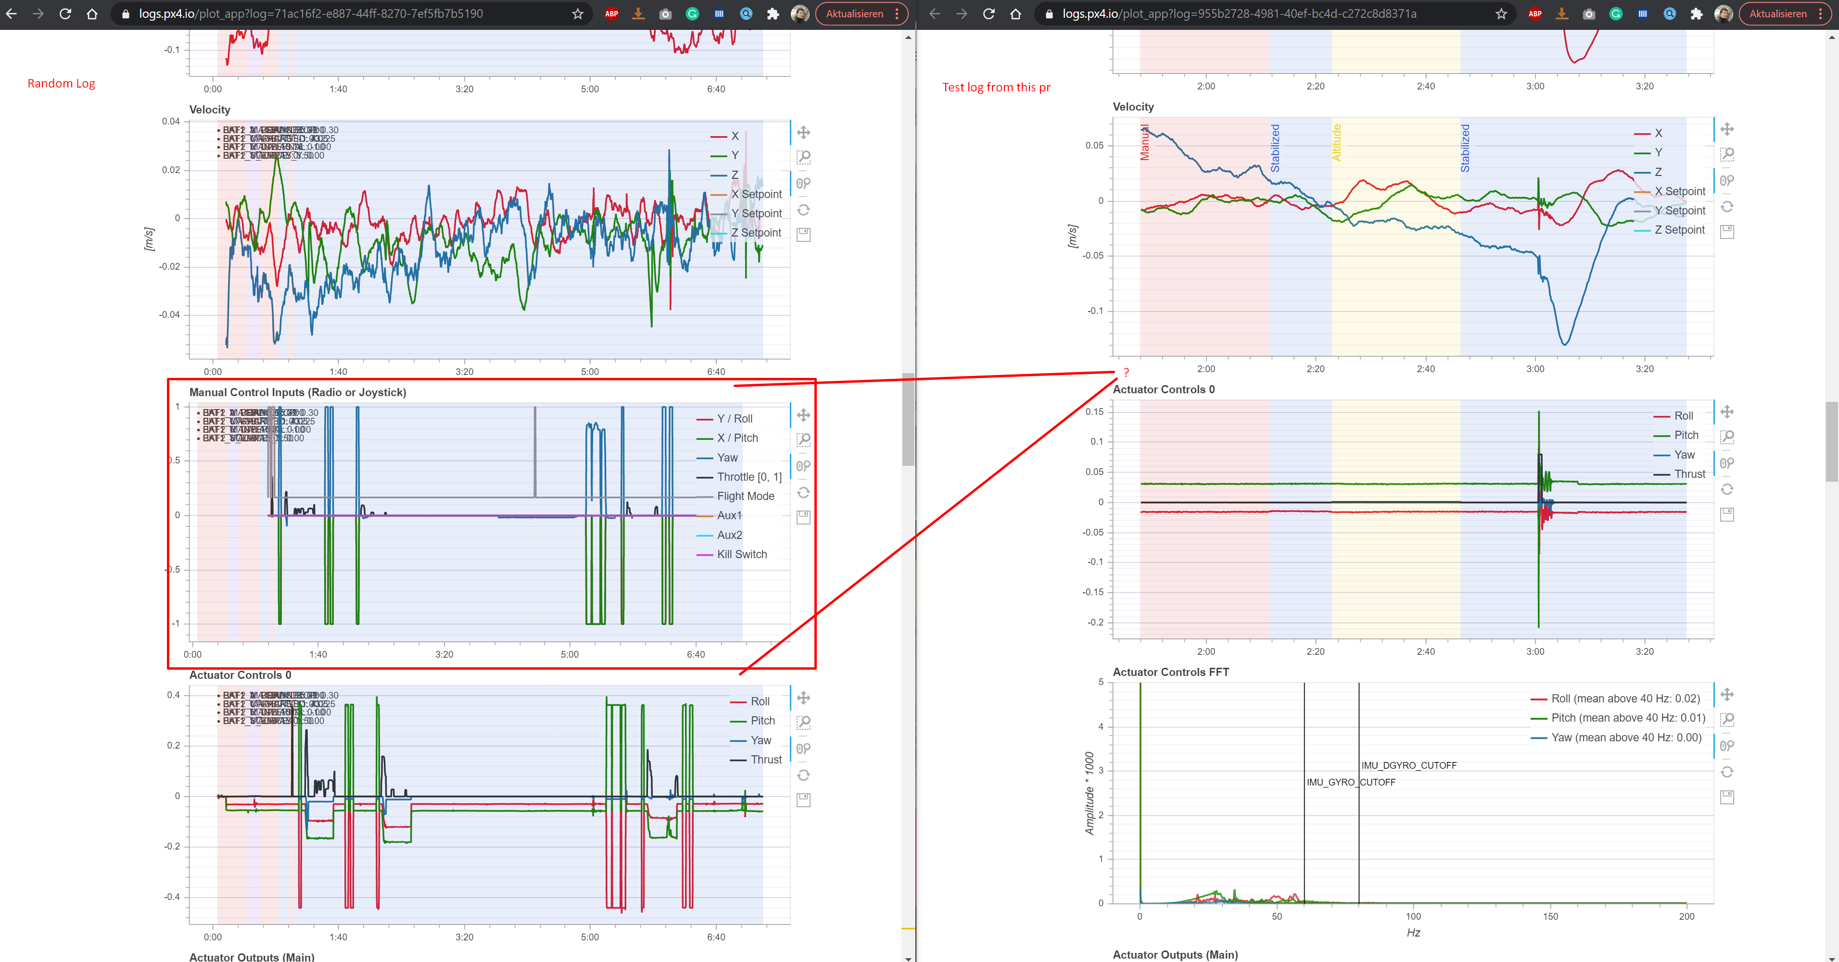Open right browser three-dot menu
Screen dimensions: 1839x962
tap(1821, 13)
